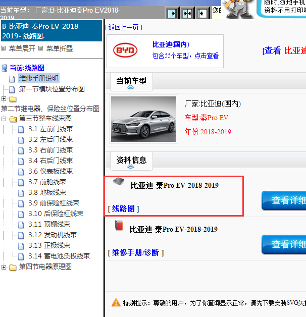Open 3.14 蓄电池负极线束
The width and height of the screenshot is (306, 317).
(59, 256)
